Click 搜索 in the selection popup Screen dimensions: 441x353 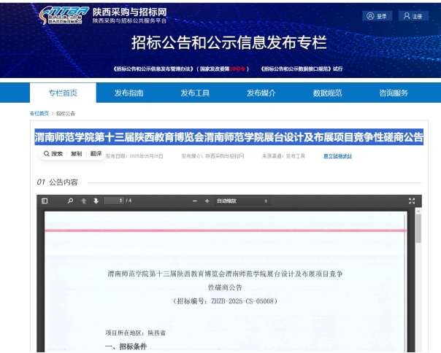pos(53,154)
